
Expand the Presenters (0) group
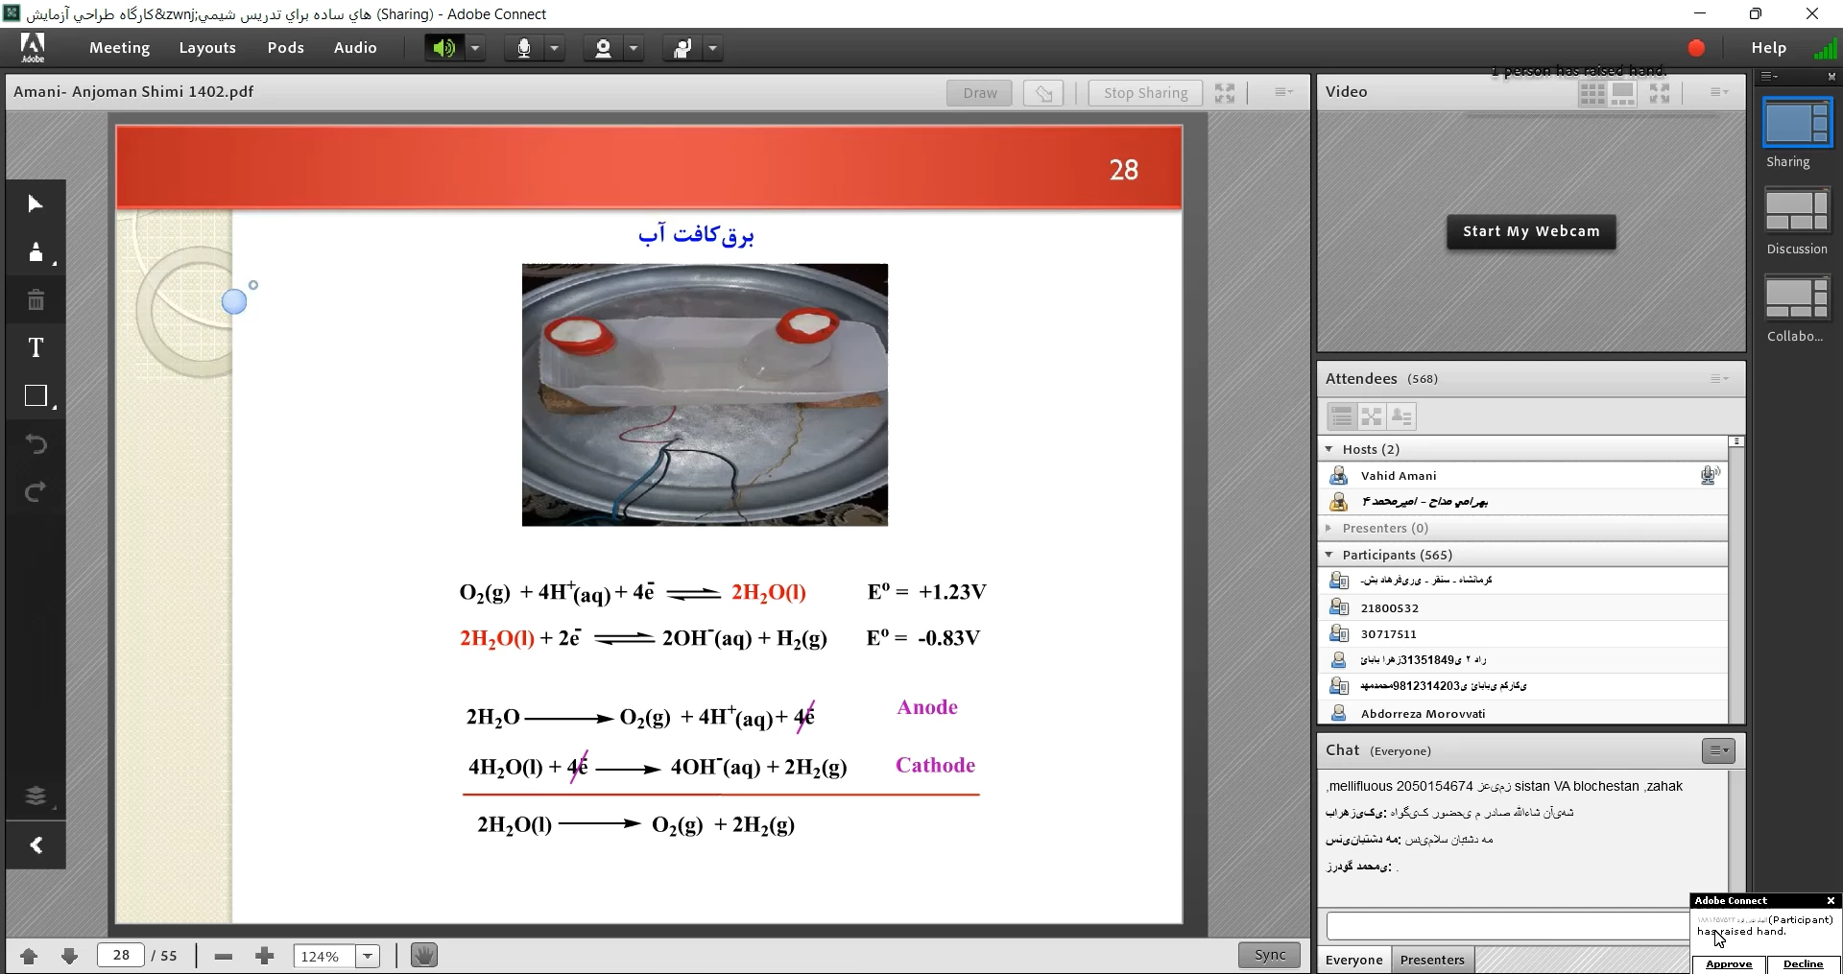[x=1329, y=528]
